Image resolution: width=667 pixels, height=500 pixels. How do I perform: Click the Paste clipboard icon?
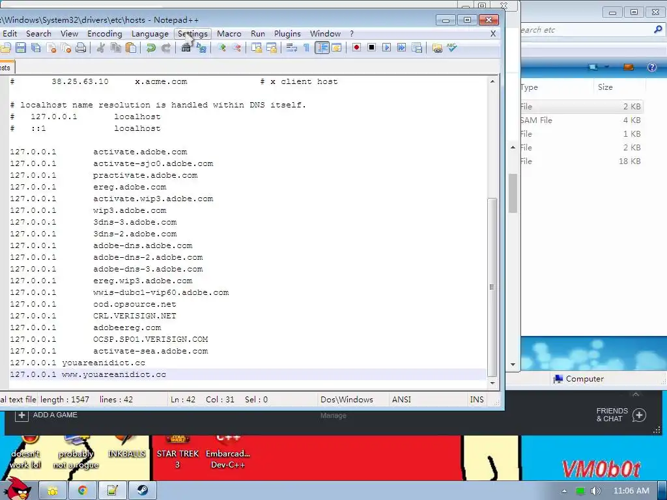tap(132, 48)
